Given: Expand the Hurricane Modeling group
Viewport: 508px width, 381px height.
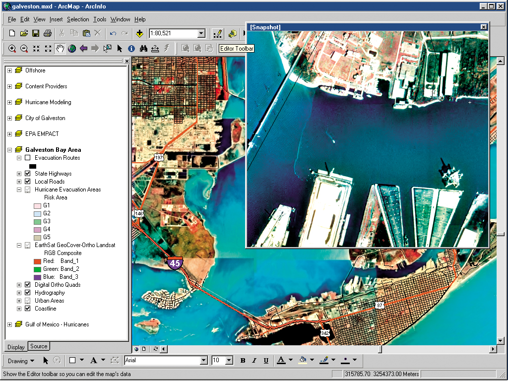Looking at the screenshot, I should (x=9, y=102).
